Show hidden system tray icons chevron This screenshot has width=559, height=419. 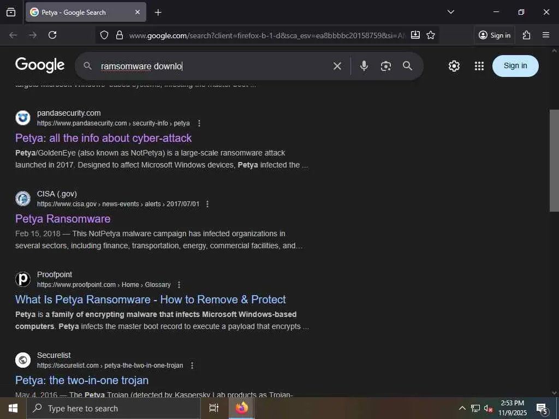tap(462, 408)
